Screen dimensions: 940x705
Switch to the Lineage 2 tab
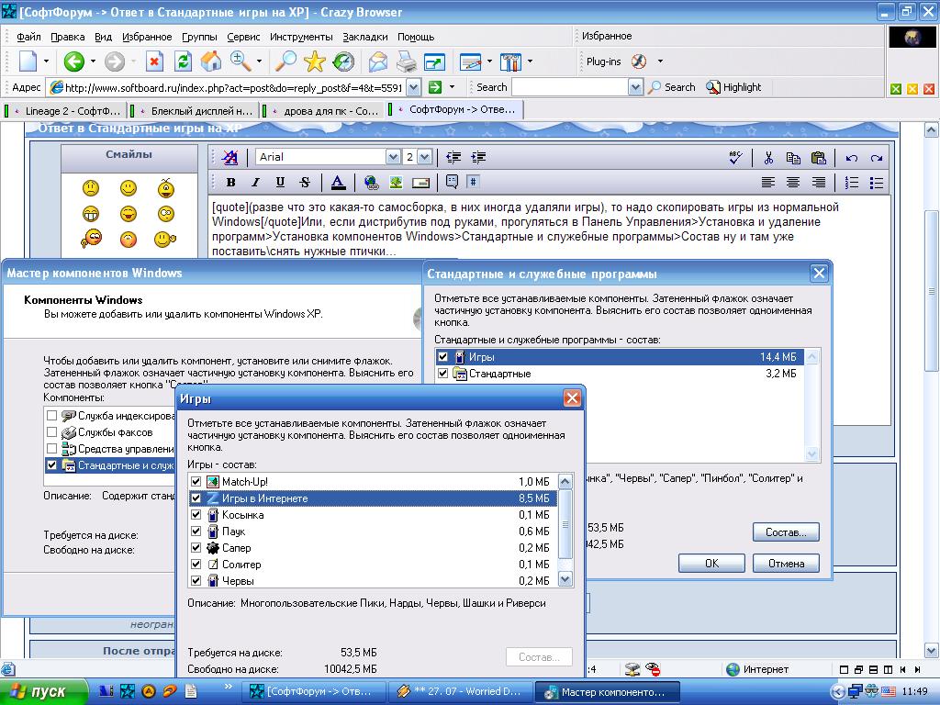pos(66,110)
